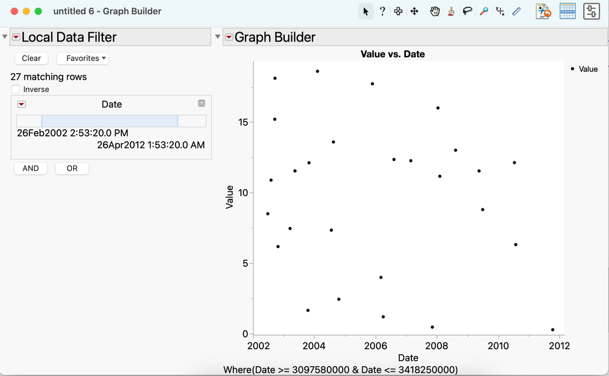Open the Date filter red triangle menu

[21, 104]
